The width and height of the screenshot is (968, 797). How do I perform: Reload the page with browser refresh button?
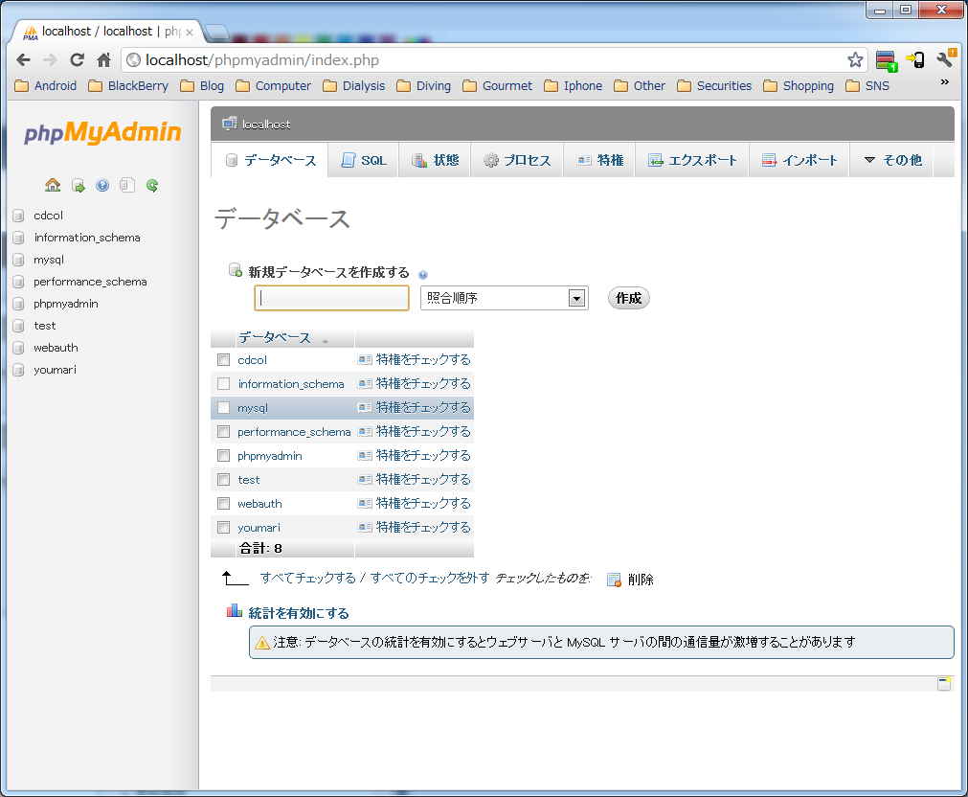coord(77,60)
